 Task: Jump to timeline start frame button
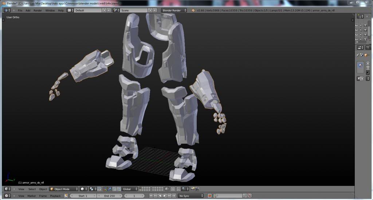coord(150,196)
